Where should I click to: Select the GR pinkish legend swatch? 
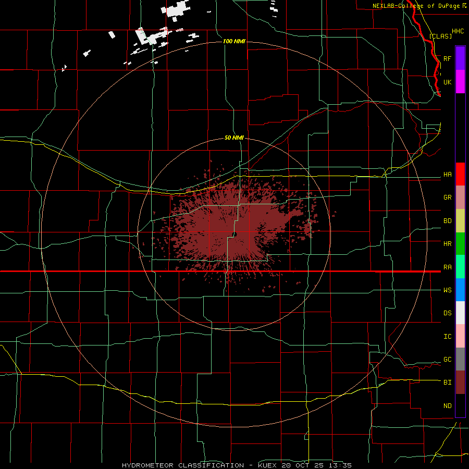click(460, 198)
